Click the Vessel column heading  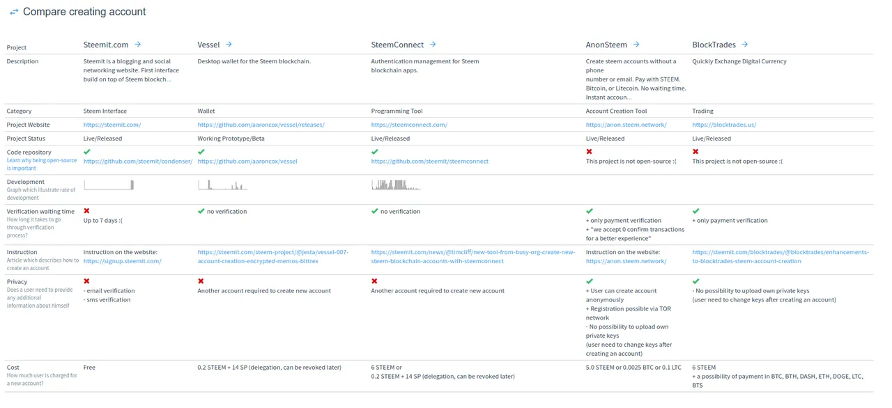(x=208, y=45)
